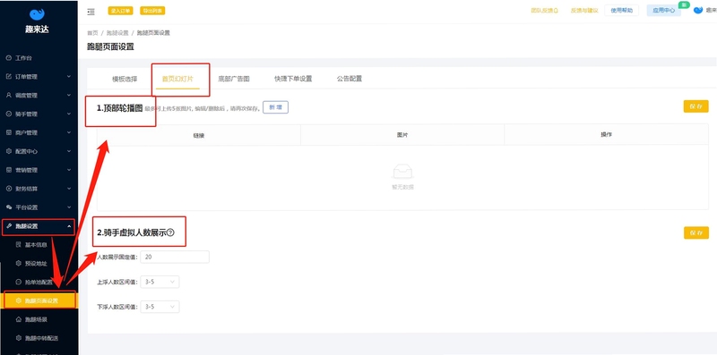Expand 调度管理 with its chevron

[x=69, y=96]
